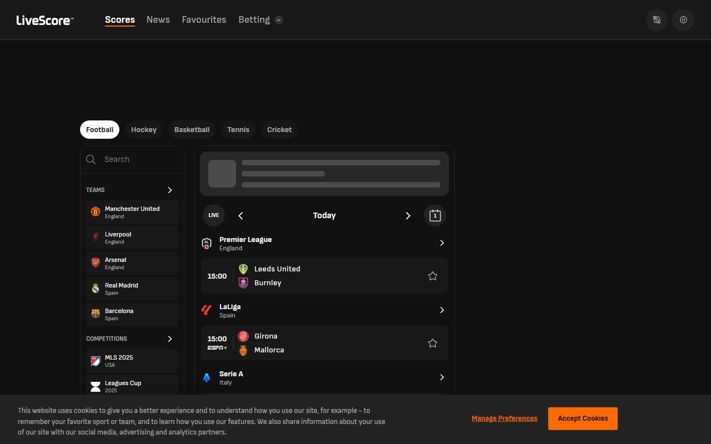Click the ESPN+ broadcaster logo
The height and width of the screenshot is (444, 711).
pyautogui.click(x=217, y=347)
